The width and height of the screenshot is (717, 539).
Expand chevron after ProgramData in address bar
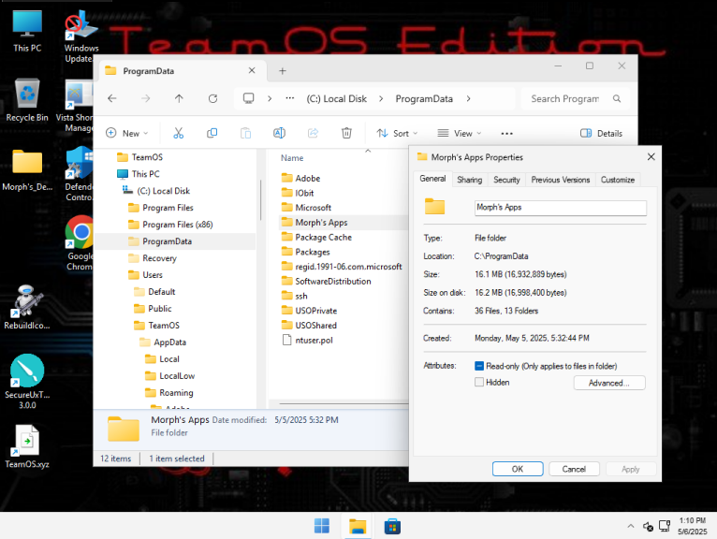point(468,98)
